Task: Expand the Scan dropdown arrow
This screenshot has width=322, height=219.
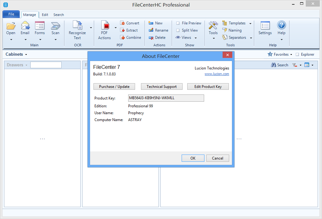Action: (55, 40)
